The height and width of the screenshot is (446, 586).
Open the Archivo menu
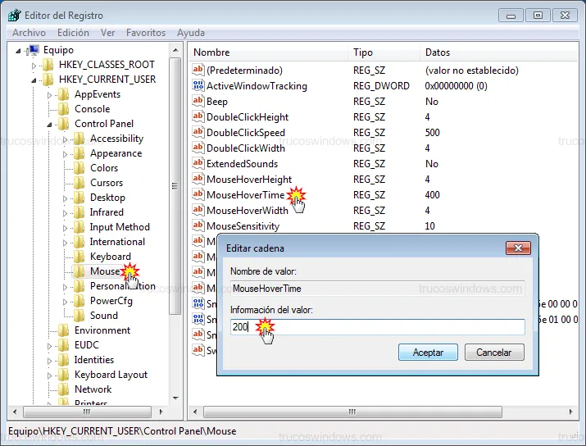(x=30, y=33)
